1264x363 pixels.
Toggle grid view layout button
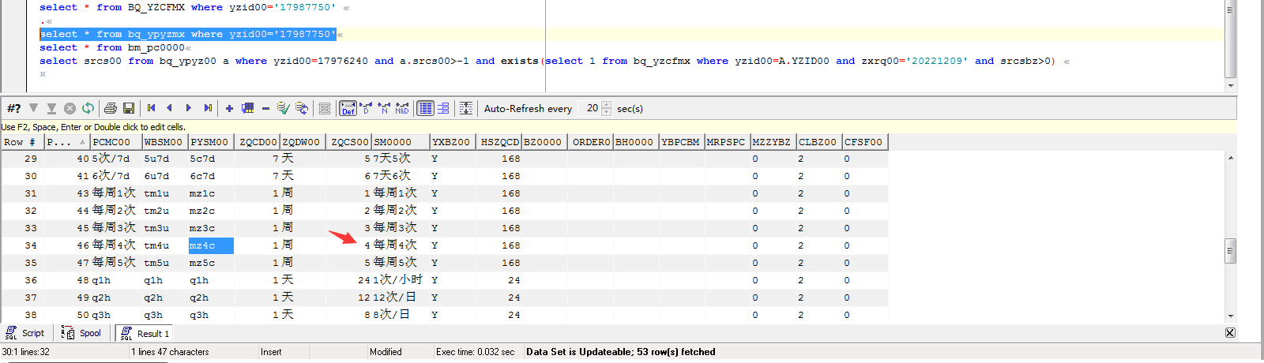[x=425, y=108]
